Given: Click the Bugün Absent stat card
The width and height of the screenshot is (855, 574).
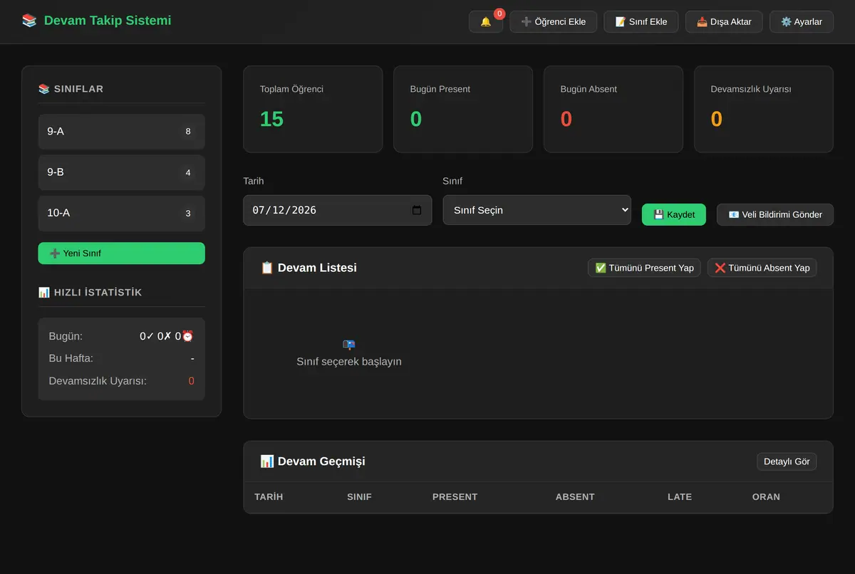Looking at the screenshot, I should (613, 109).
